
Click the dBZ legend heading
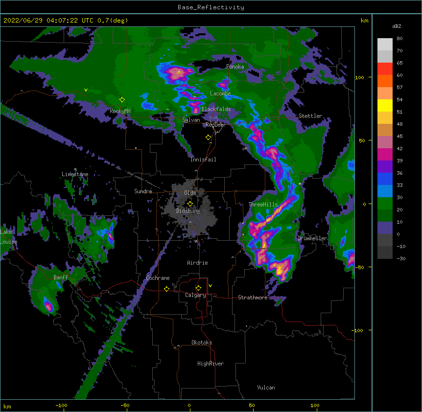click(x=397, y=26)
